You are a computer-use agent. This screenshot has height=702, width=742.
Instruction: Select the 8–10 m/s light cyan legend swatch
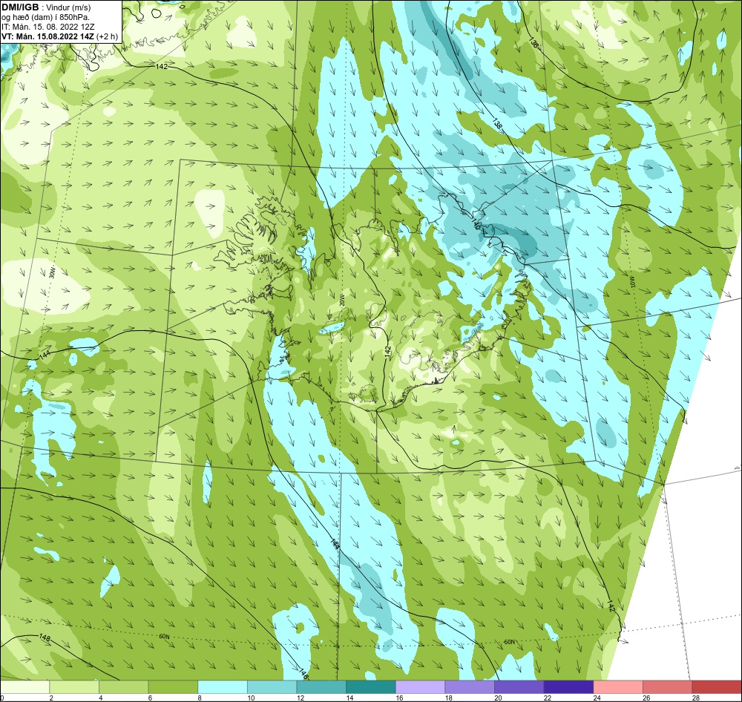pos(223,687)
